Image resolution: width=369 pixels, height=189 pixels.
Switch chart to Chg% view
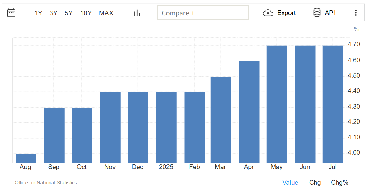coord(339,183)
